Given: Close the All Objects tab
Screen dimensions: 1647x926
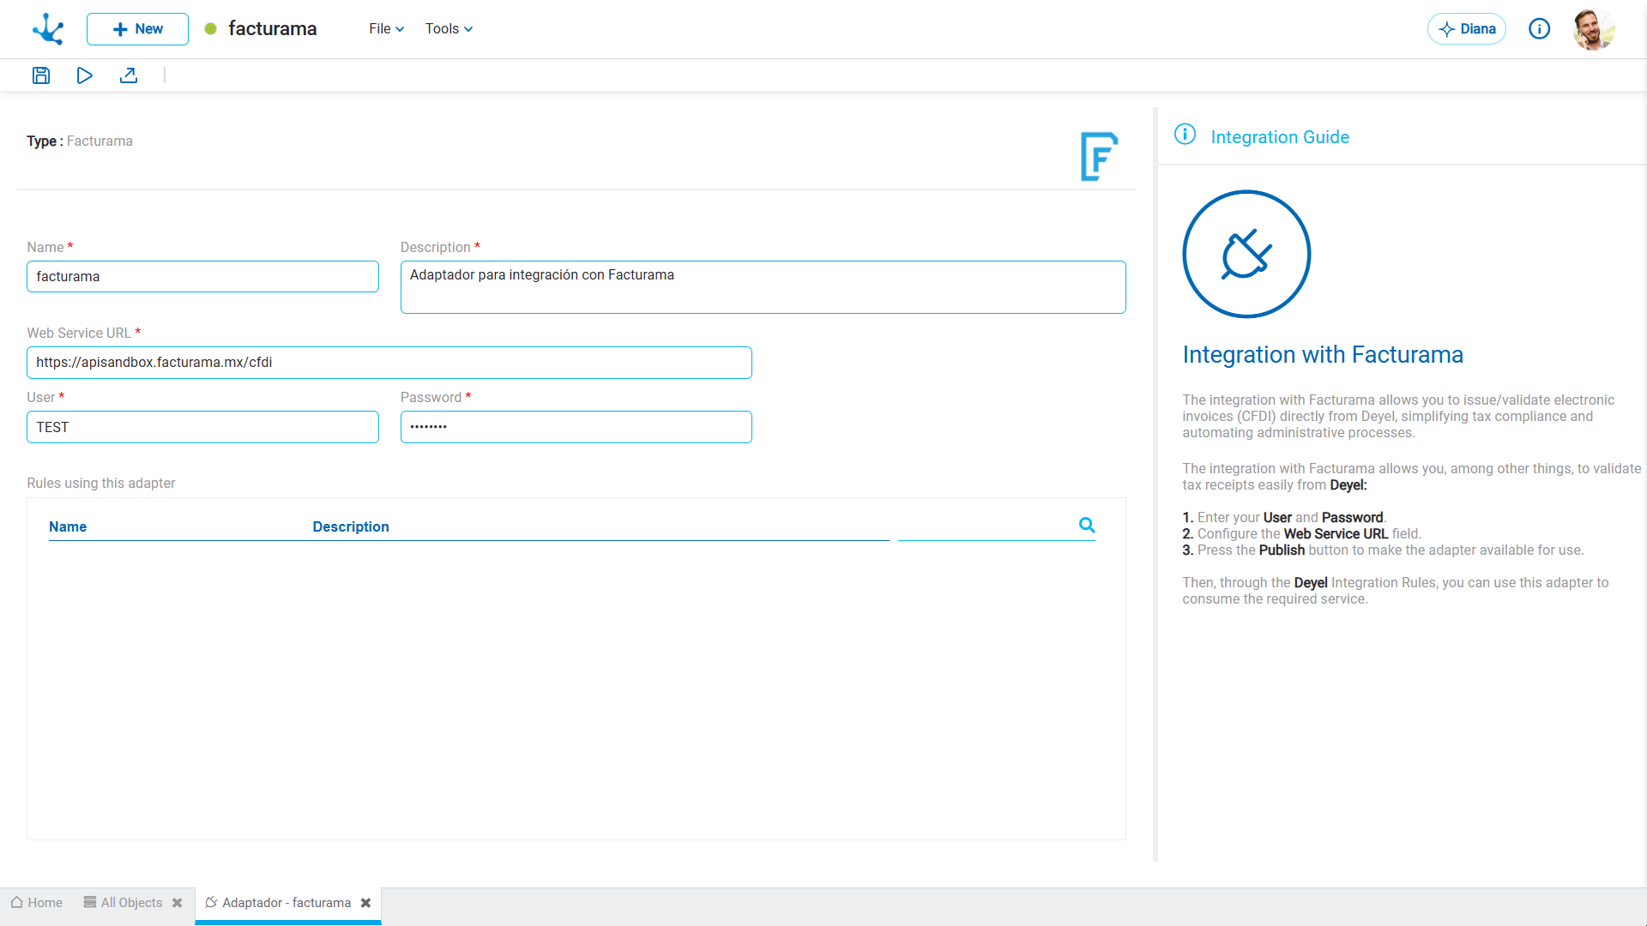Looking at the screenshot, I should click(x=178, y=903).
